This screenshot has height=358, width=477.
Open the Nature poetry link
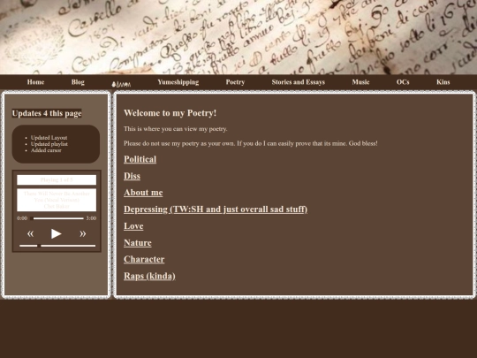[138, 243]
